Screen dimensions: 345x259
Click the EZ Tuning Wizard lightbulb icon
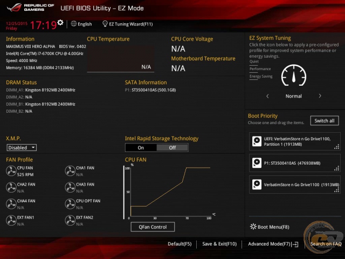coord(105,24)
